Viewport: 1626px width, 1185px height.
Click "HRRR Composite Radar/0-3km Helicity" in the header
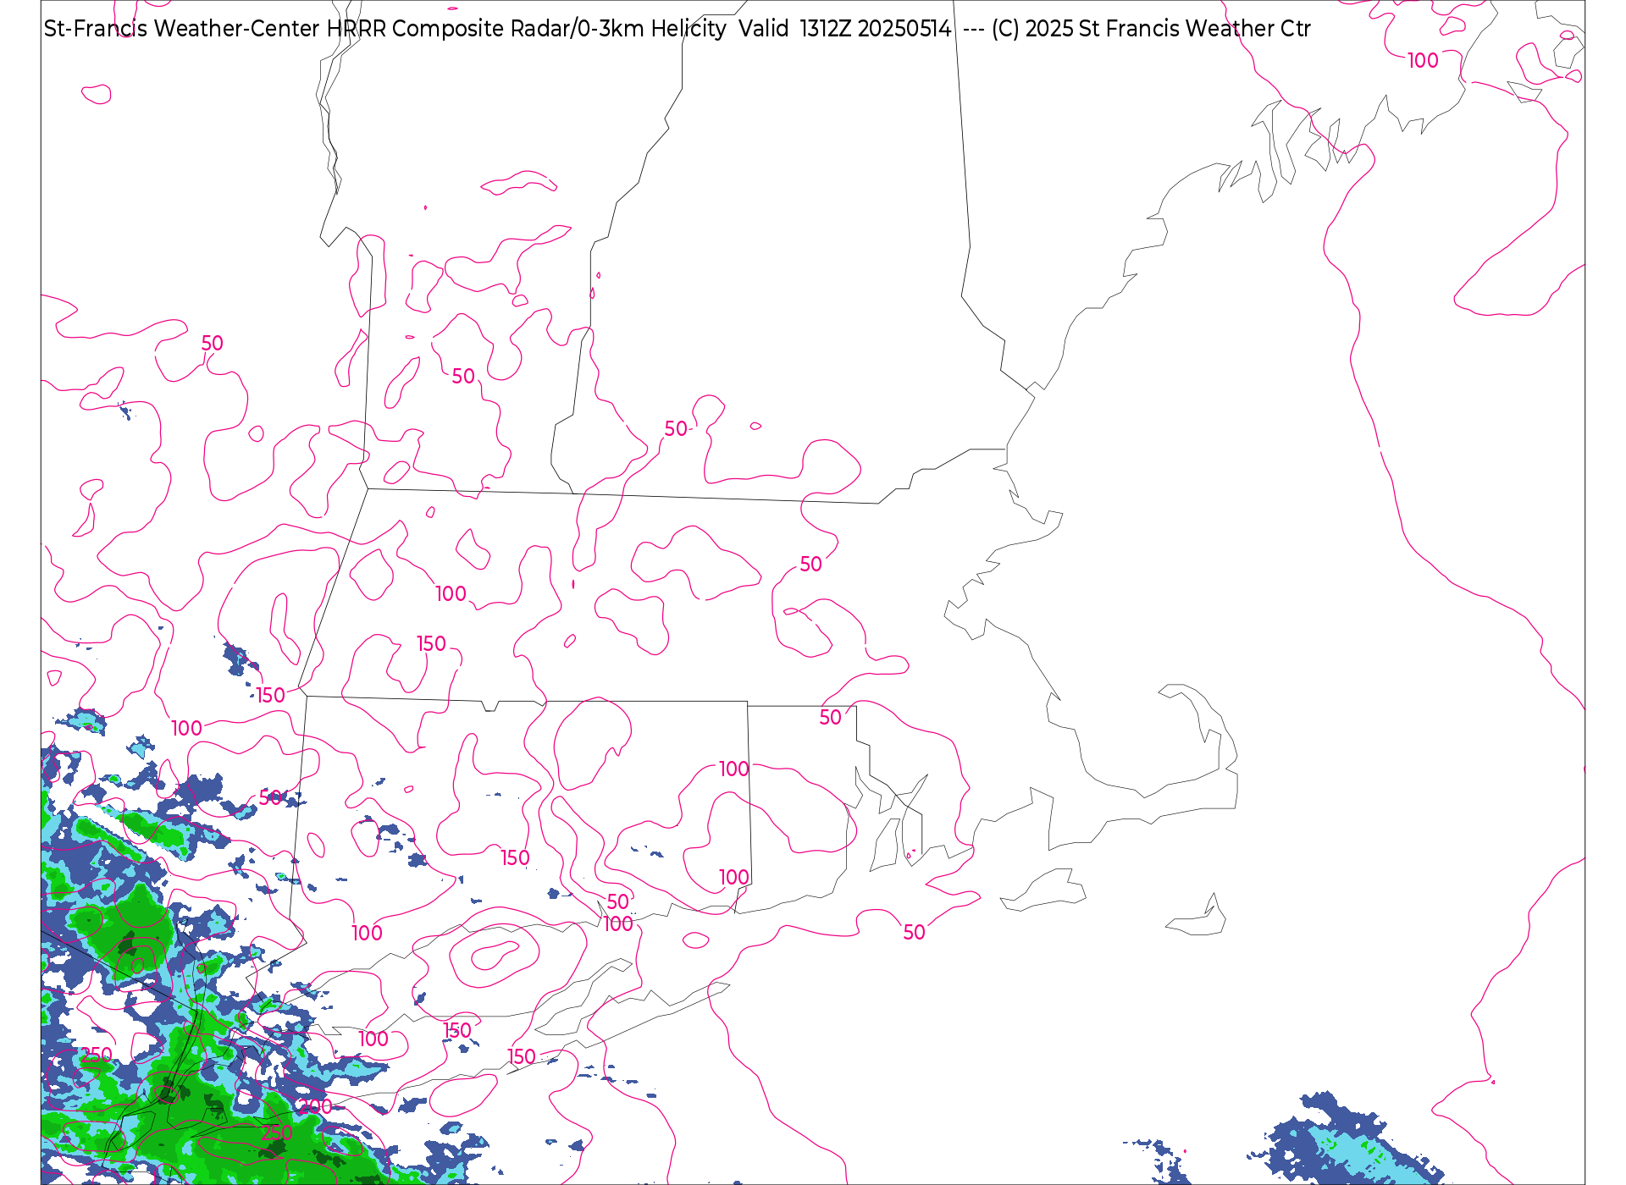point(526,29)
